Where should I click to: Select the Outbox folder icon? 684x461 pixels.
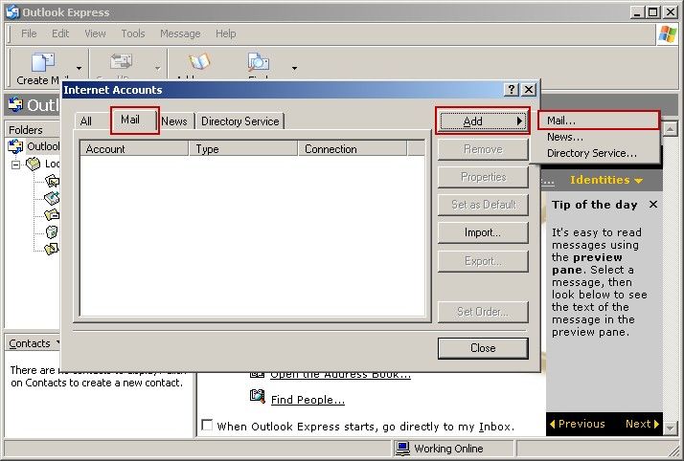(x=52, y=198)
